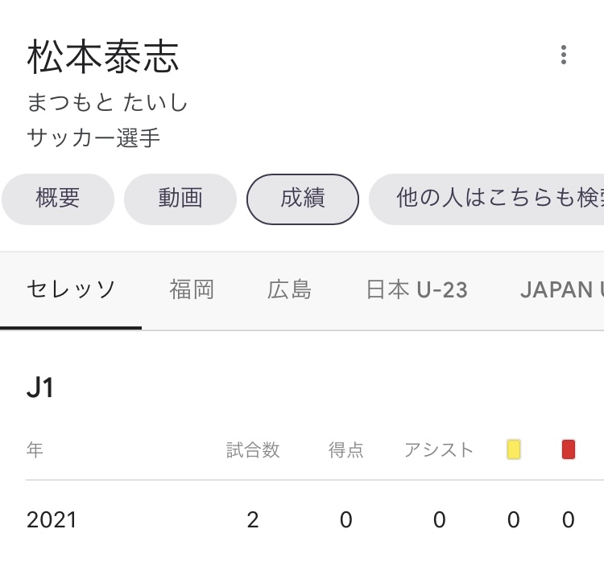
Task: Open the partially visible JAPAN tab
Action: (561, 290)
